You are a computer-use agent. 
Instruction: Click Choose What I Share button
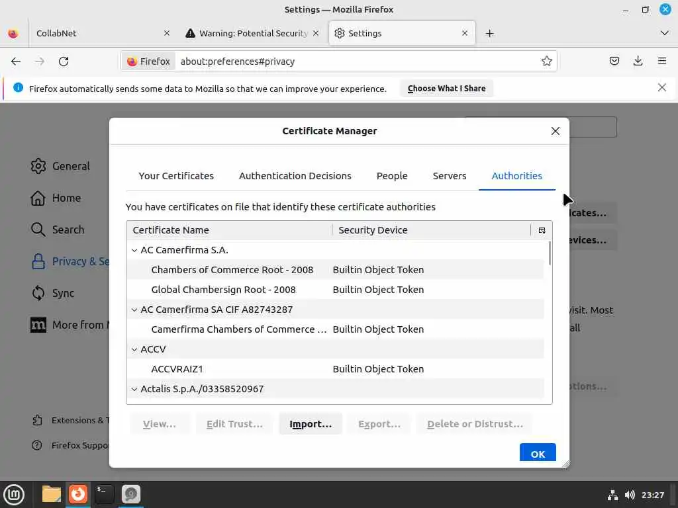click(446, 88)
